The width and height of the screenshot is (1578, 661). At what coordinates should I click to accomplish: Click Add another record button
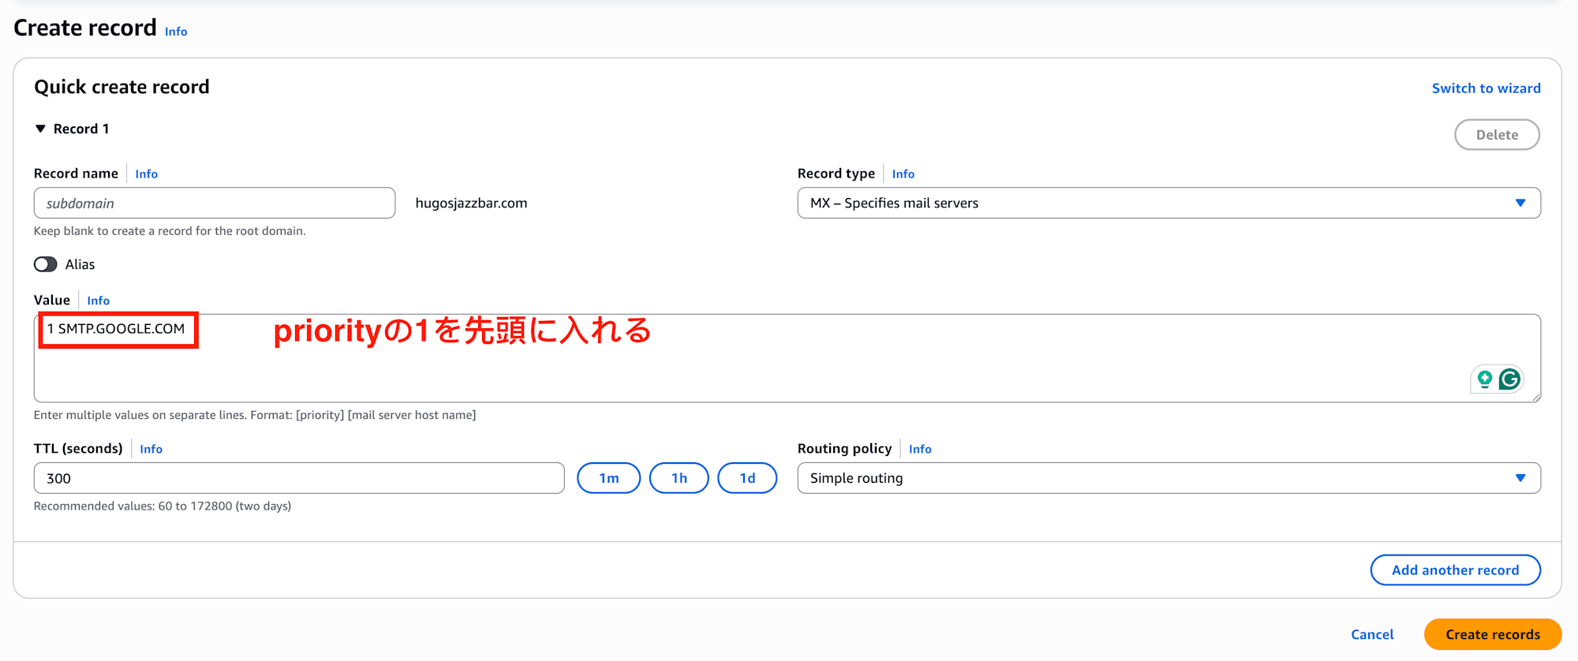click(1455, 570)
